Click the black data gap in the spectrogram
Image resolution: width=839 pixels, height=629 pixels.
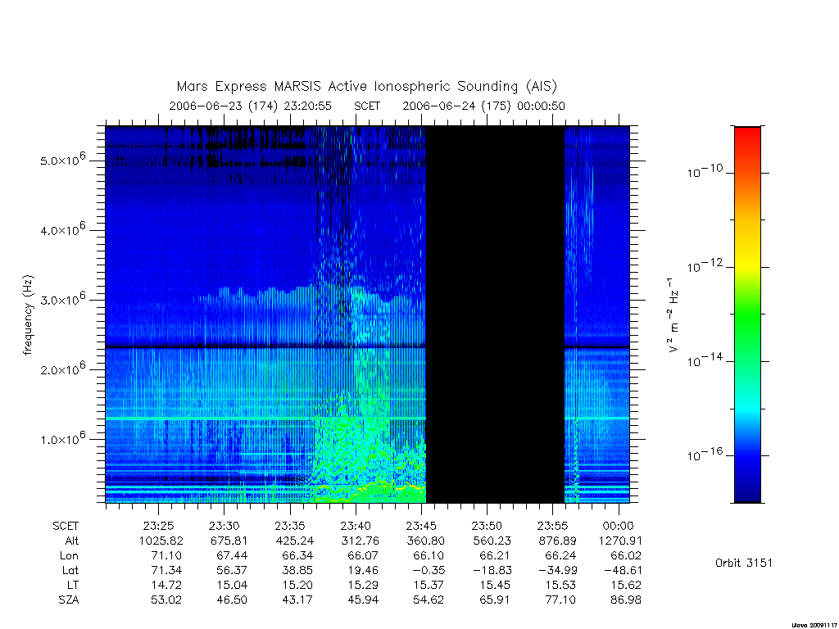pyautogui.click(x=495, y=314)
